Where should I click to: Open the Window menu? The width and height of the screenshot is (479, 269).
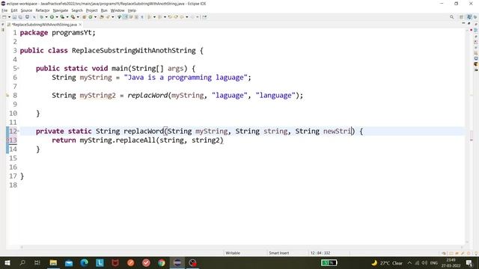(x=118, y=10)
